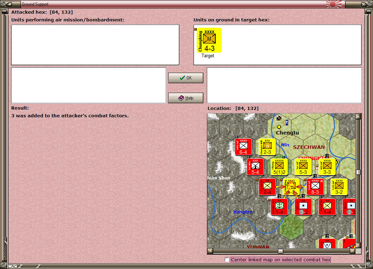Select the Chungking 4-3 target unit counter
Image resolution: width=373 pixels, height=269 pixels.
209,40
